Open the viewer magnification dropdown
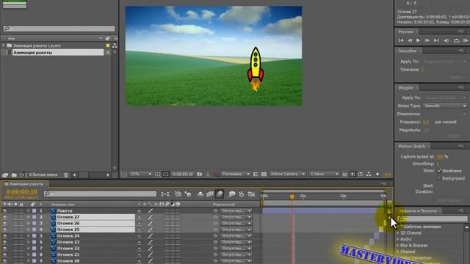This screenshot has width=470, height=264. point(141,174)
